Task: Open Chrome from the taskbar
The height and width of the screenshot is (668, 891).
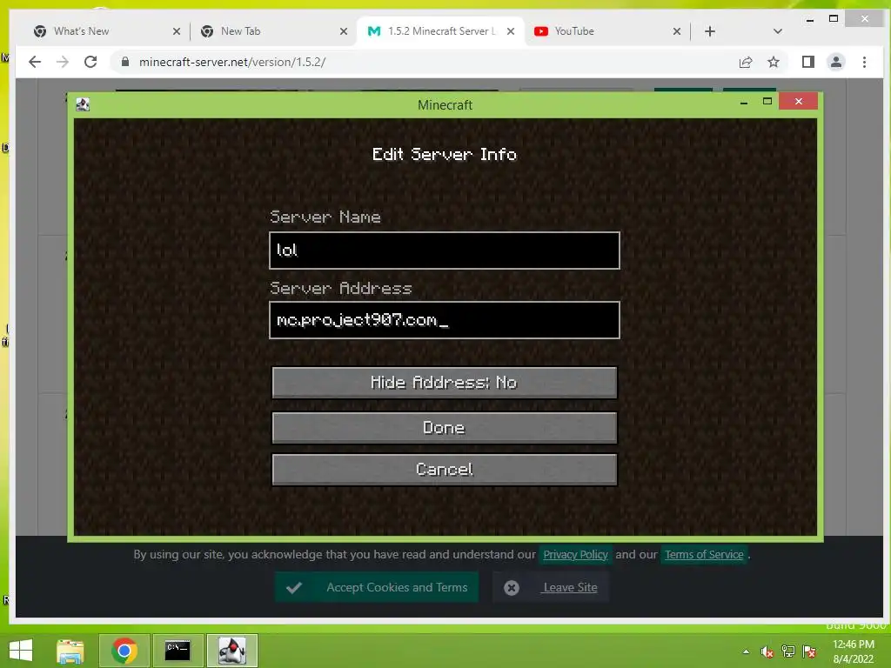Action: tap(124, 651)
